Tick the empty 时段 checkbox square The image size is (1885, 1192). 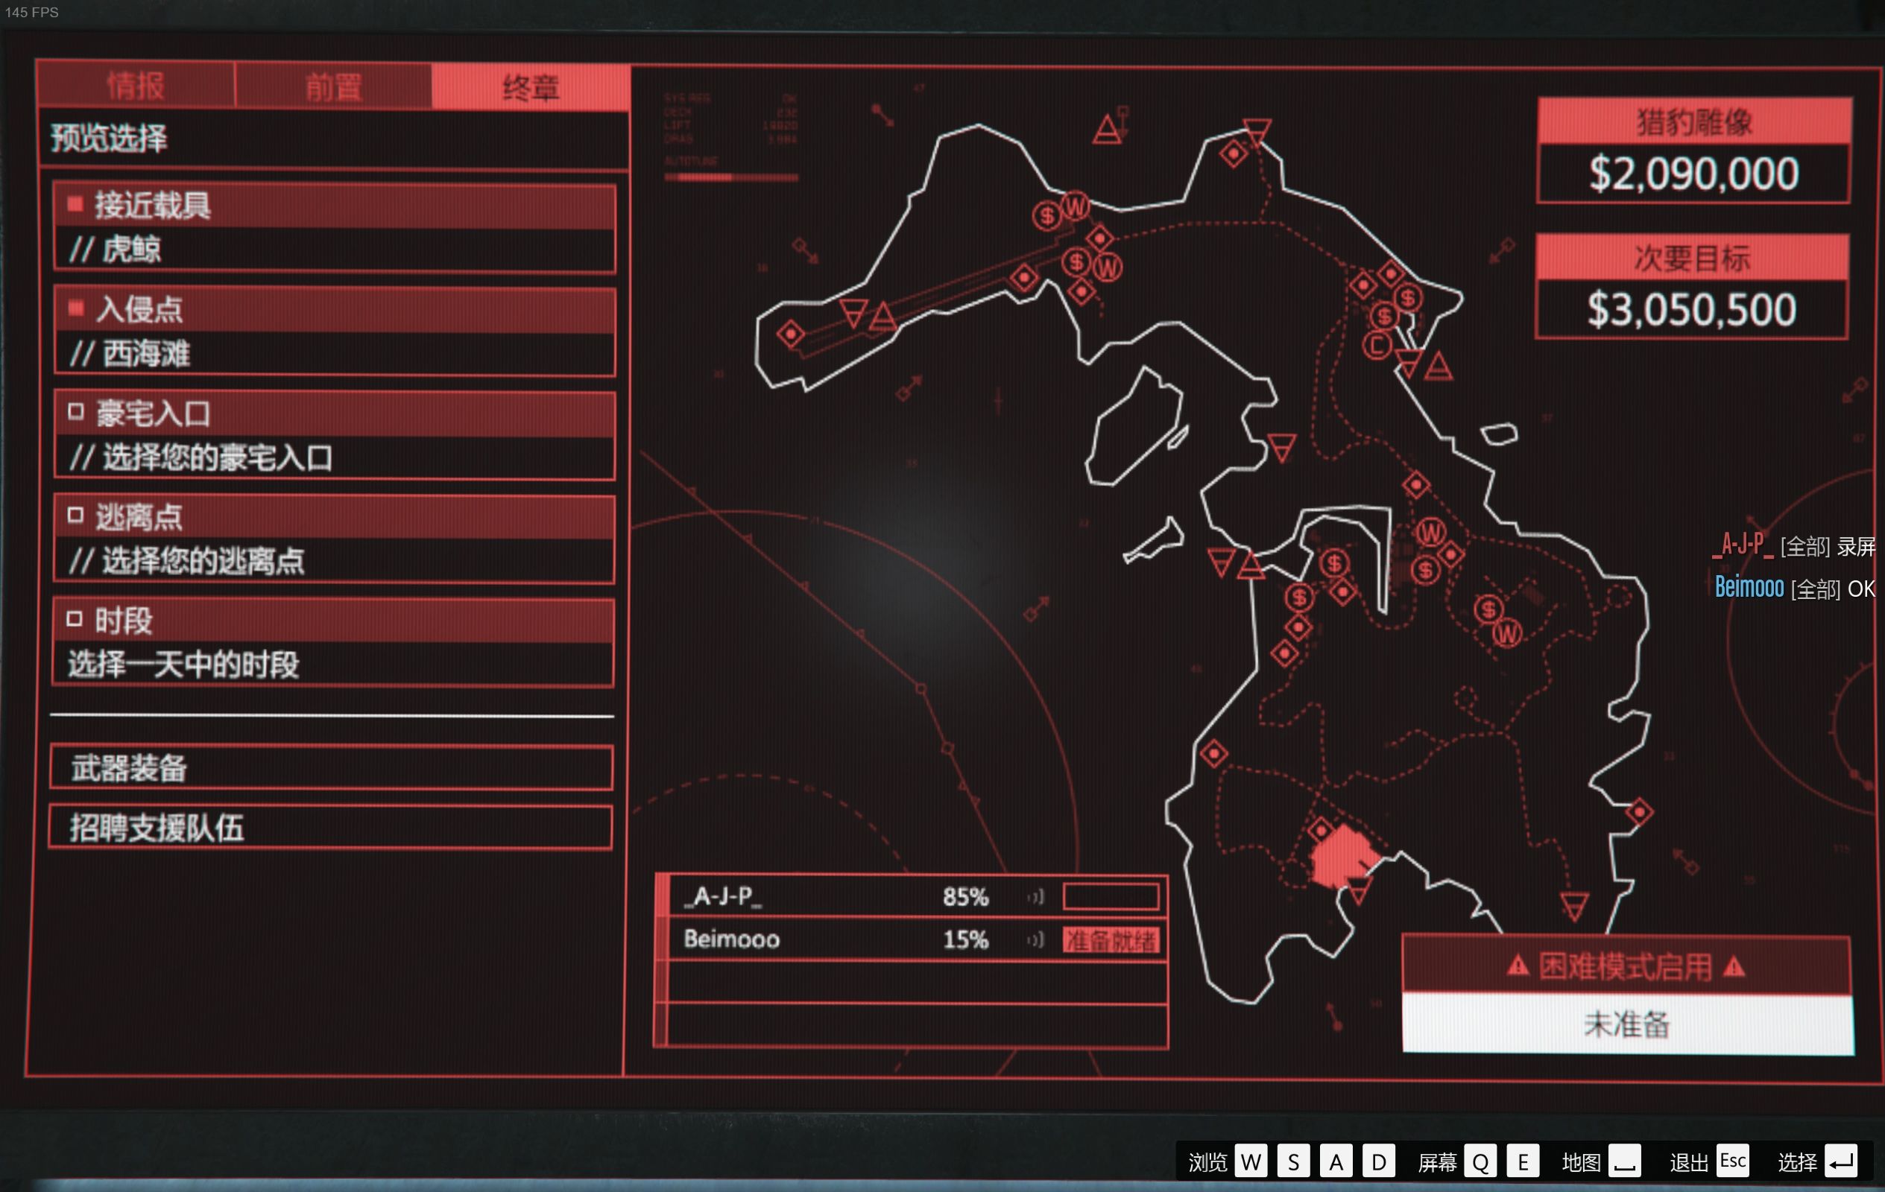point(75,619)
